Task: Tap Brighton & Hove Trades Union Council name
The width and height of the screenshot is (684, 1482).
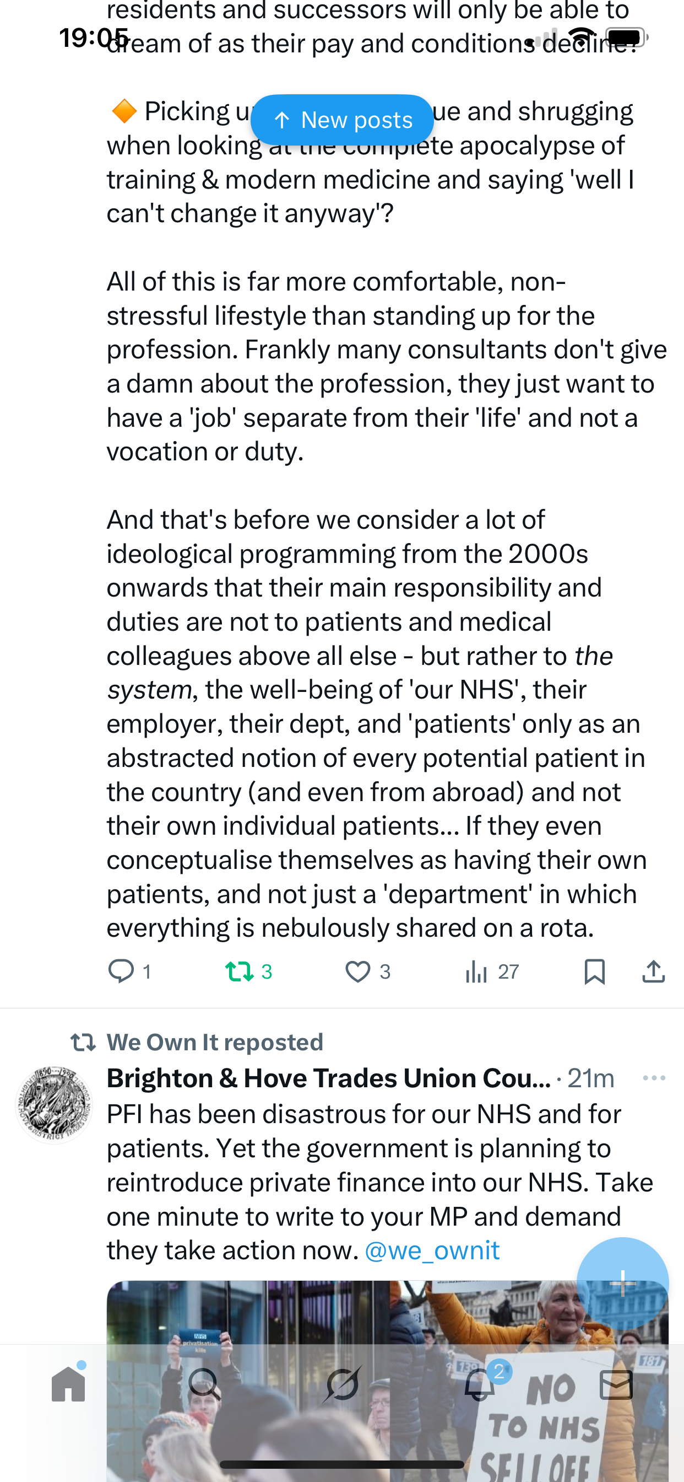Action: (x=328, y=1077)
